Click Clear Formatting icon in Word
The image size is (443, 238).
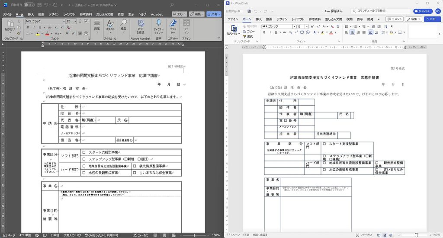click(68, 27)
